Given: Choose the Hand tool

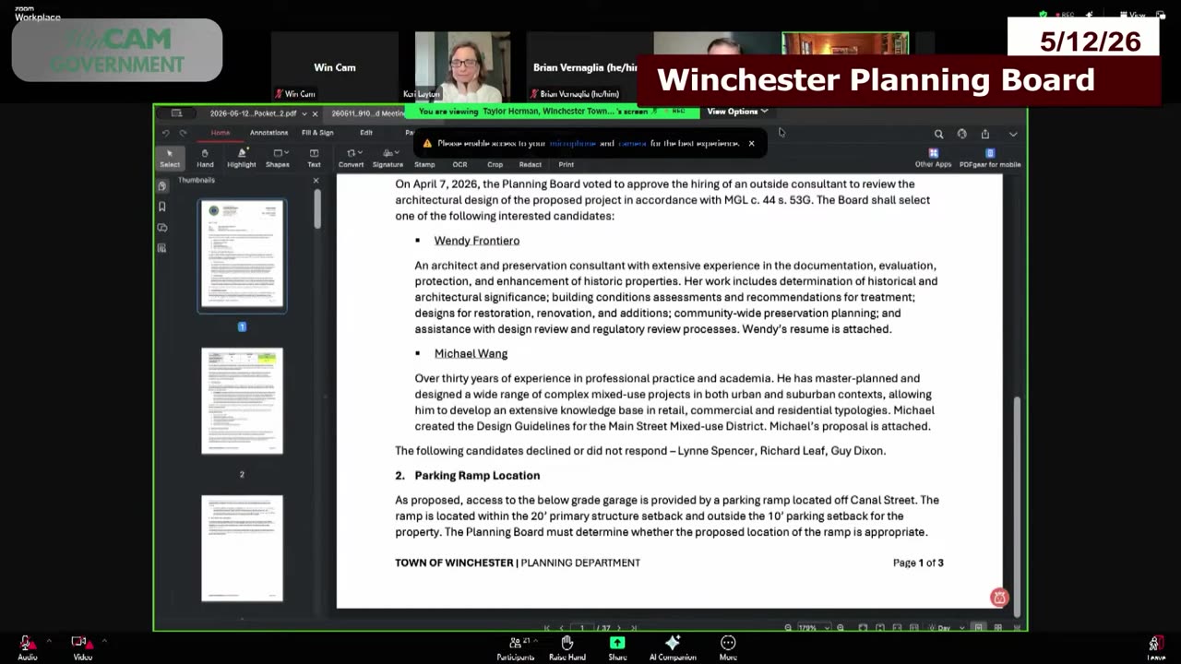Looking at the screenshot, I should 205,158.
